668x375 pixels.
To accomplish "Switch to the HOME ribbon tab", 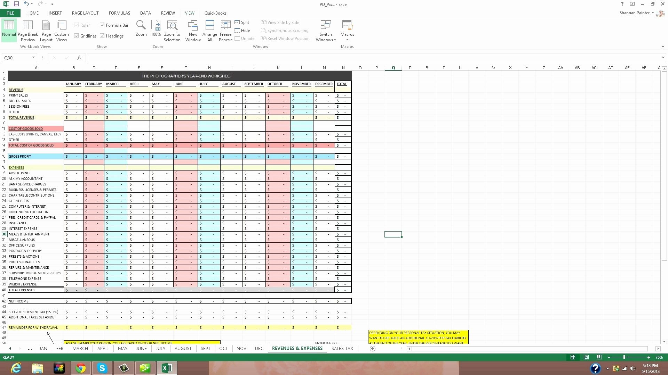I will pos(32,13).
